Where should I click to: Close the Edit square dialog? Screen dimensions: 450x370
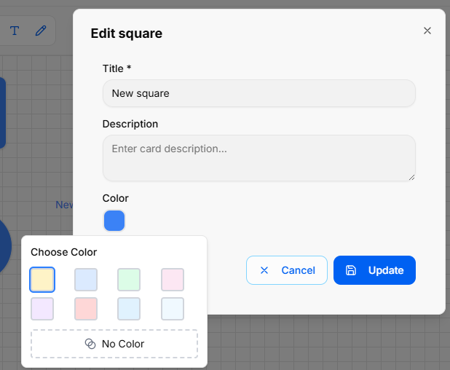point(427,31)
